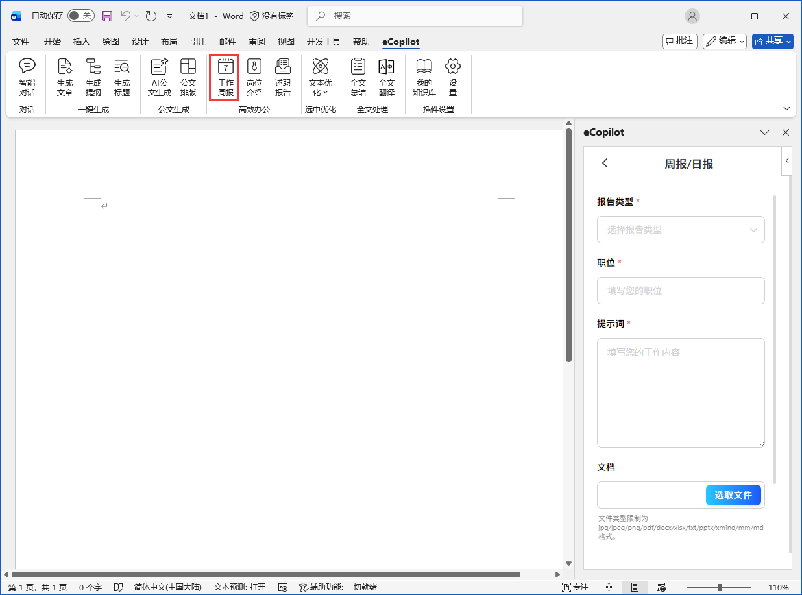Open the 设置 gear icon in ribbon
The width and height of the screenshot is (802, 595).
[453, 77]
